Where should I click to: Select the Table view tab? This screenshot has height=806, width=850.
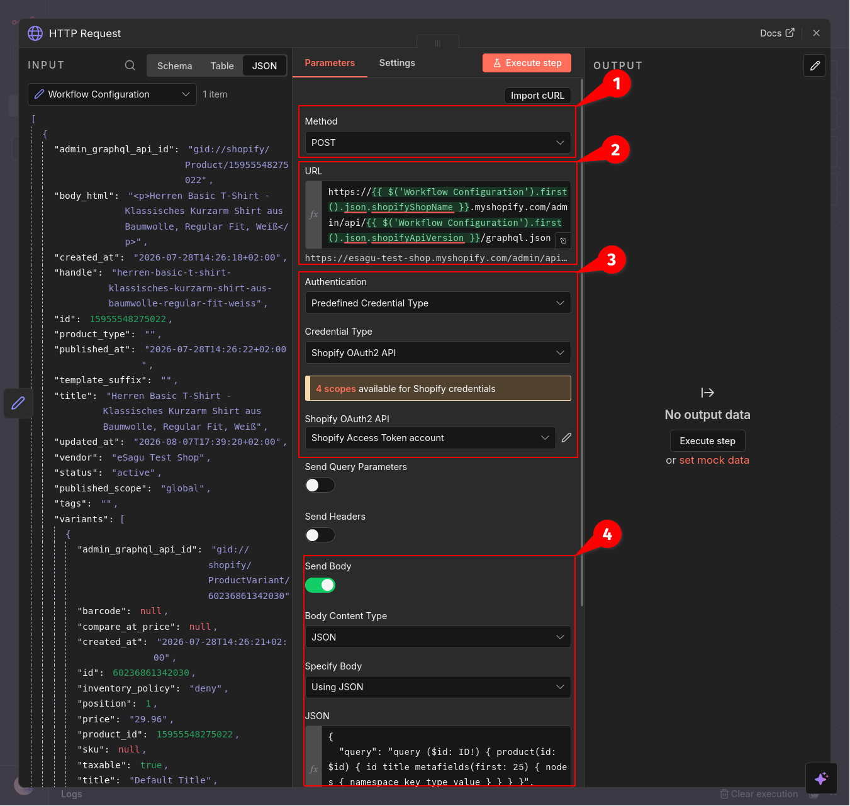pos(222,66)
